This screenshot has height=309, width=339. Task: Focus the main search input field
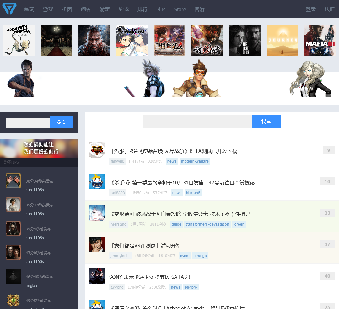(x=198, y=122)
